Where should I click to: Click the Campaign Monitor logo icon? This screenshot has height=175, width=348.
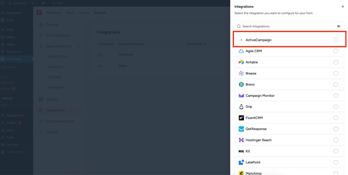[x=241, y=96]
